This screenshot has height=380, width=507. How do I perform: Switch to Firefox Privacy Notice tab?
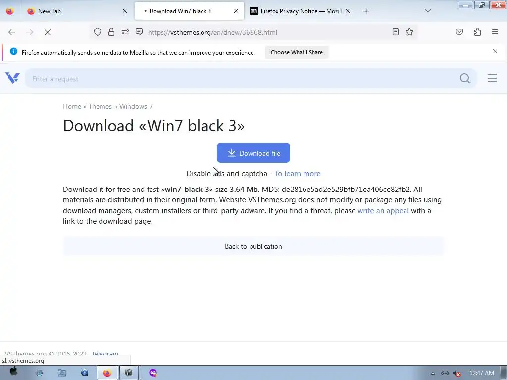coord(300,11)
